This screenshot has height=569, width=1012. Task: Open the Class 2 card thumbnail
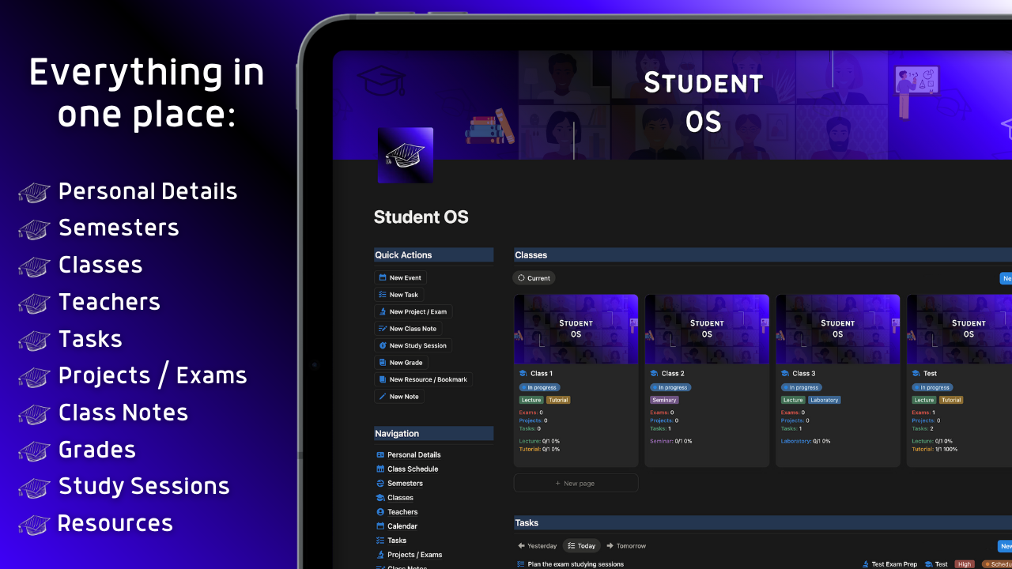click(706, 329)
